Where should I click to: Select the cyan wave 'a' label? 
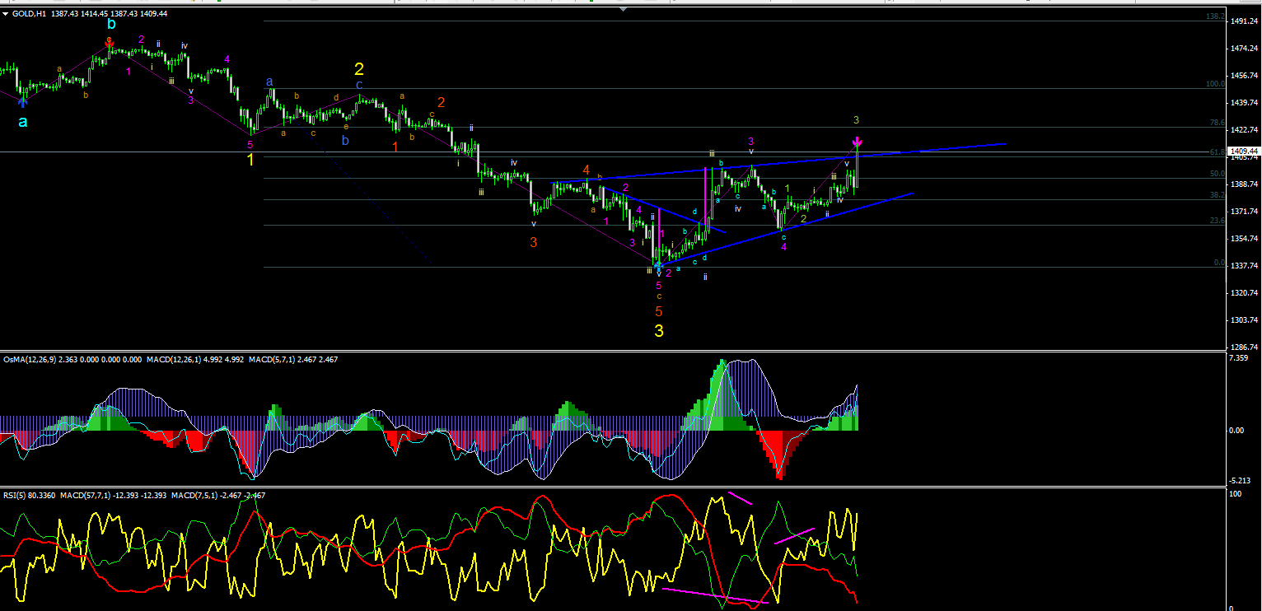(x=23, y=121)
